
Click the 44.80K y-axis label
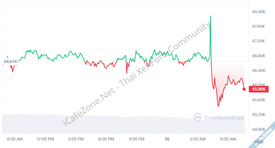pyautogui.click(x=258, y=130)
